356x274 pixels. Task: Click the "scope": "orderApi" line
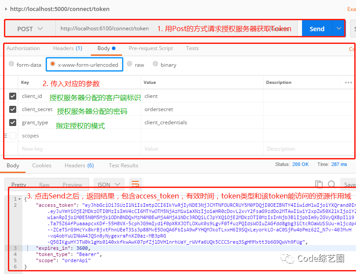pyautogui.click(x=63, y=260)
